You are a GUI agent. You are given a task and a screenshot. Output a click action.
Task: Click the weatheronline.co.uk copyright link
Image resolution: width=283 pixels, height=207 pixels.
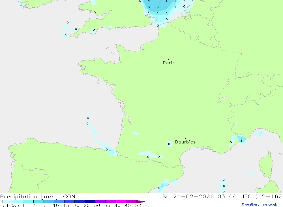coord(259,204)
